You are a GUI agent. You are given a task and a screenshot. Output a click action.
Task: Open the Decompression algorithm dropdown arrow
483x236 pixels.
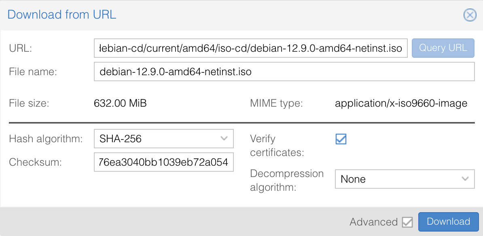point(465,179)
